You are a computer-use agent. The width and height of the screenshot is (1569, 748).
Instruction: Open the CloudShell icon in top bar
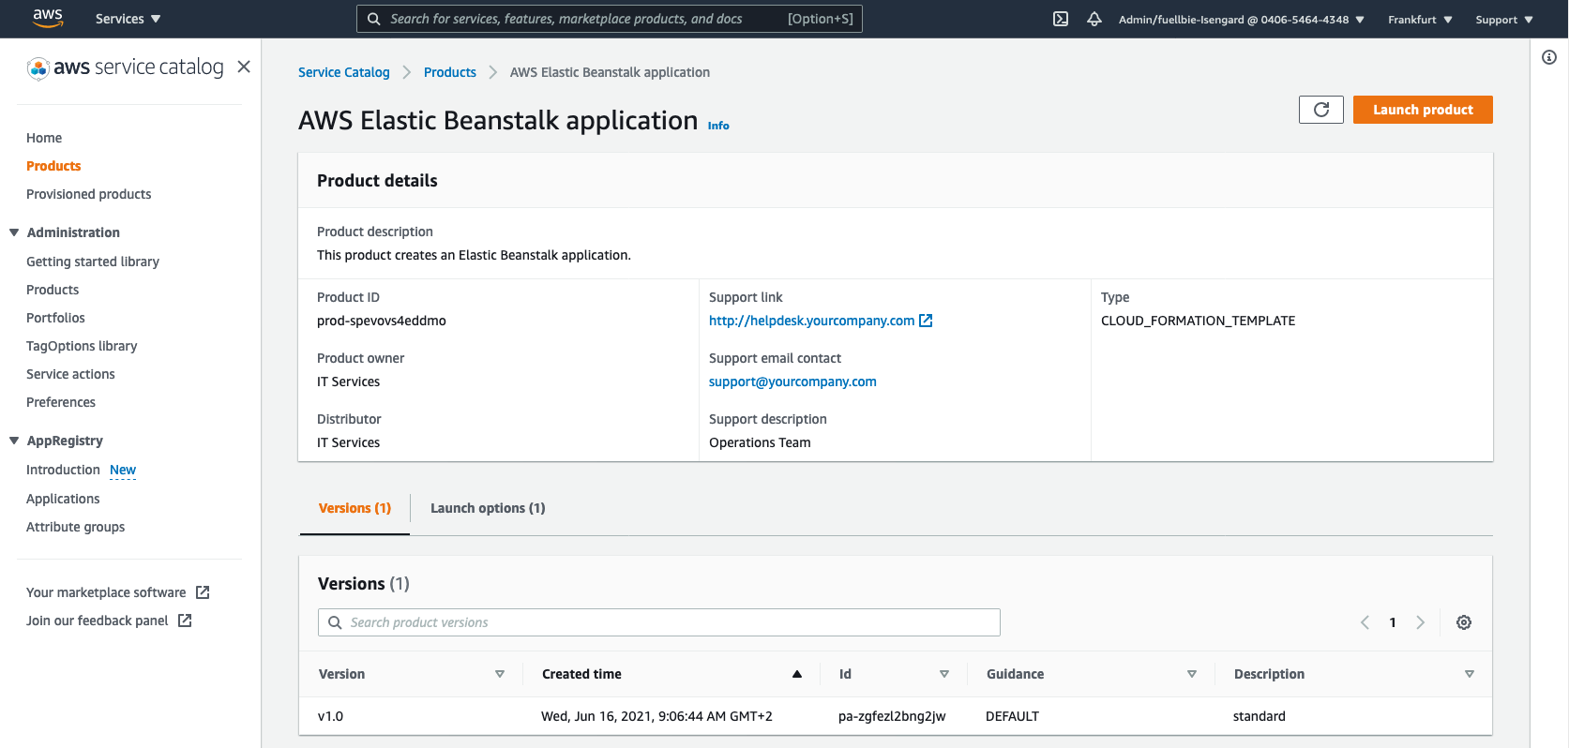click(1061, 19)
